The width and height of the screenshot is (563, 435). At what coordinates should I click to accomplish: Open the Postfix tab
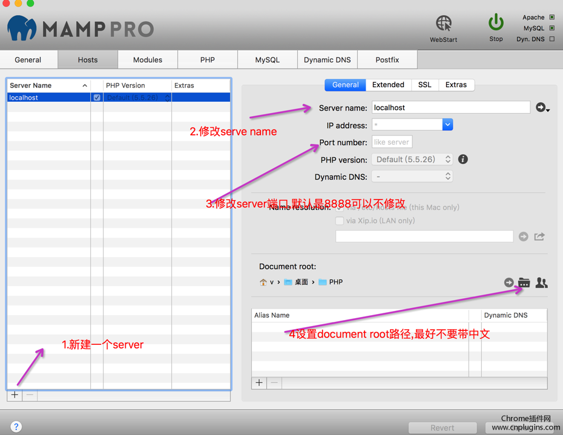pos(387,59)
